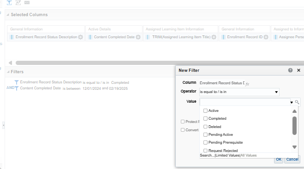
Task: Select Limited Values option
Action: tap(227, 155)
